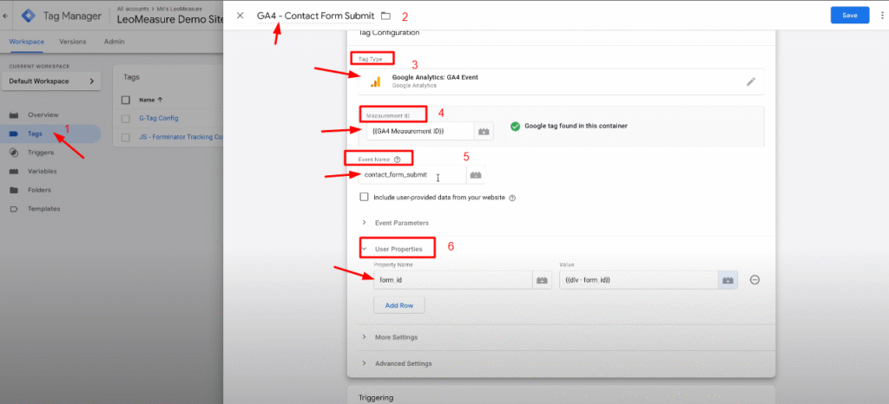Screen dimensions: 889x404
Task: Sort tags by the Name column header
Action: tap(151, 100)
